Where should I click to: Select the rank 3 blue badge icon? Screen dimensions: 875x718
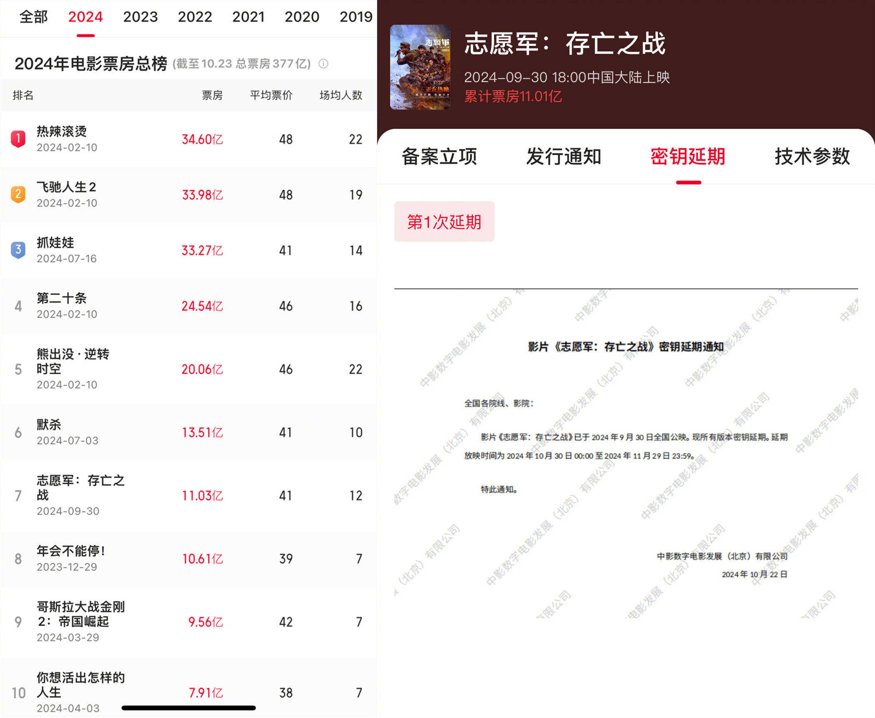[x=18, y=250]
